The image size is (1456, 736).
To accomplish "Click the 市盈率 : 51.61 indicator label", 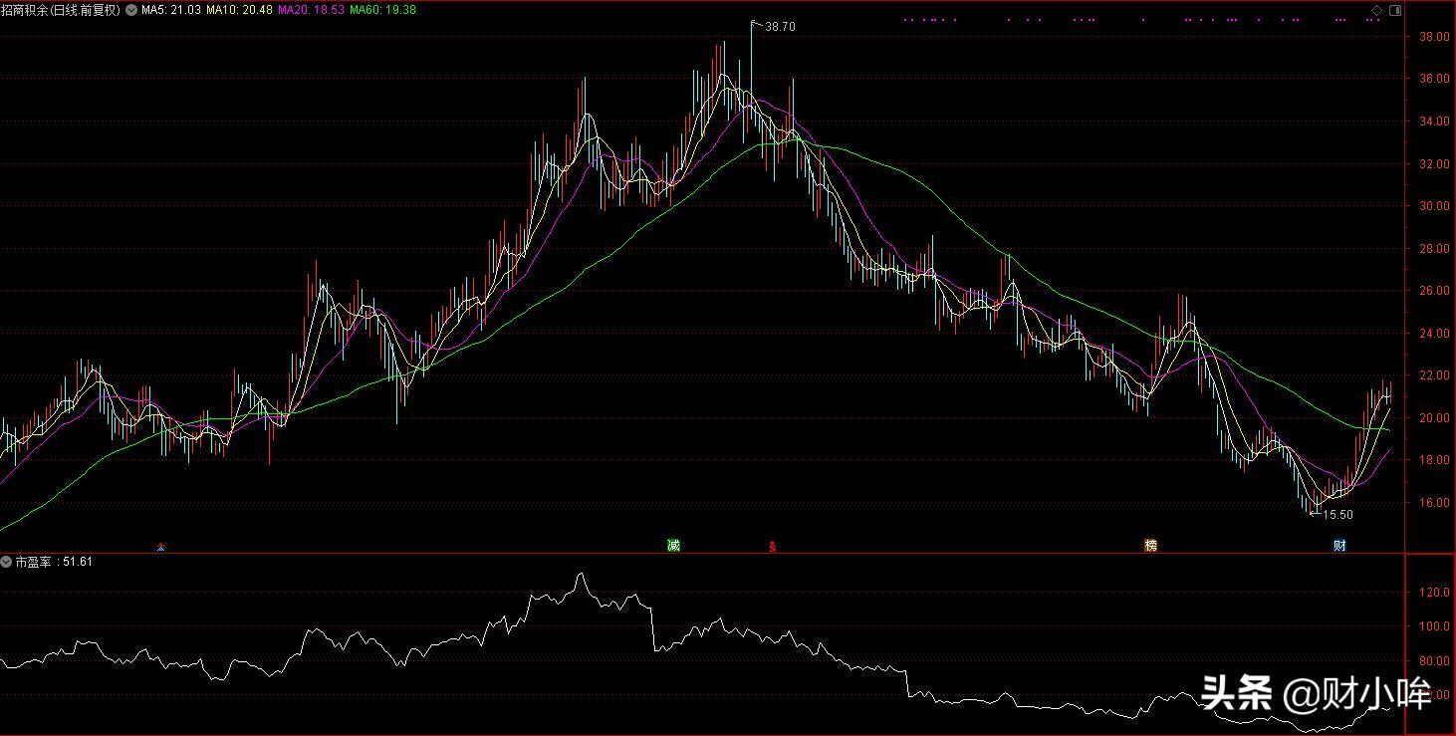I will pyautogui.click(x=54, y=563).
